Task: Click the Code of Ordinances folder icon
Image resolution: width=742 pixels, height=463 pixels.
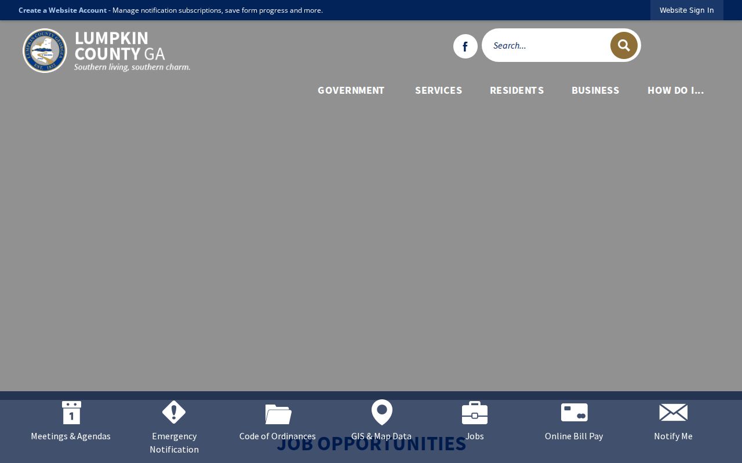Action: pyautogui.click(x=278, y=414)
